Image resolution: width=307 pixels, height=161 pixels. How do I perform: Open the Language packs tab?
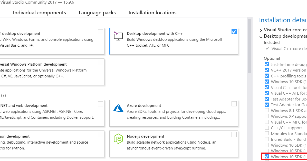point(97,12)
